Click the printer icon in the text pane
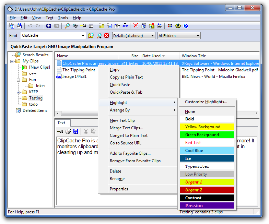This screenshot has height=224, width=269. (68, 131)
